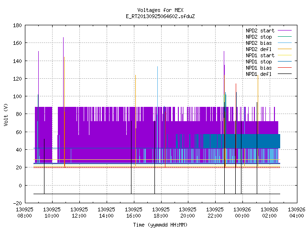Click the orange NPD2 defl legend line
The height and width of the screenshot is (229, 306).
click(284, 49)
